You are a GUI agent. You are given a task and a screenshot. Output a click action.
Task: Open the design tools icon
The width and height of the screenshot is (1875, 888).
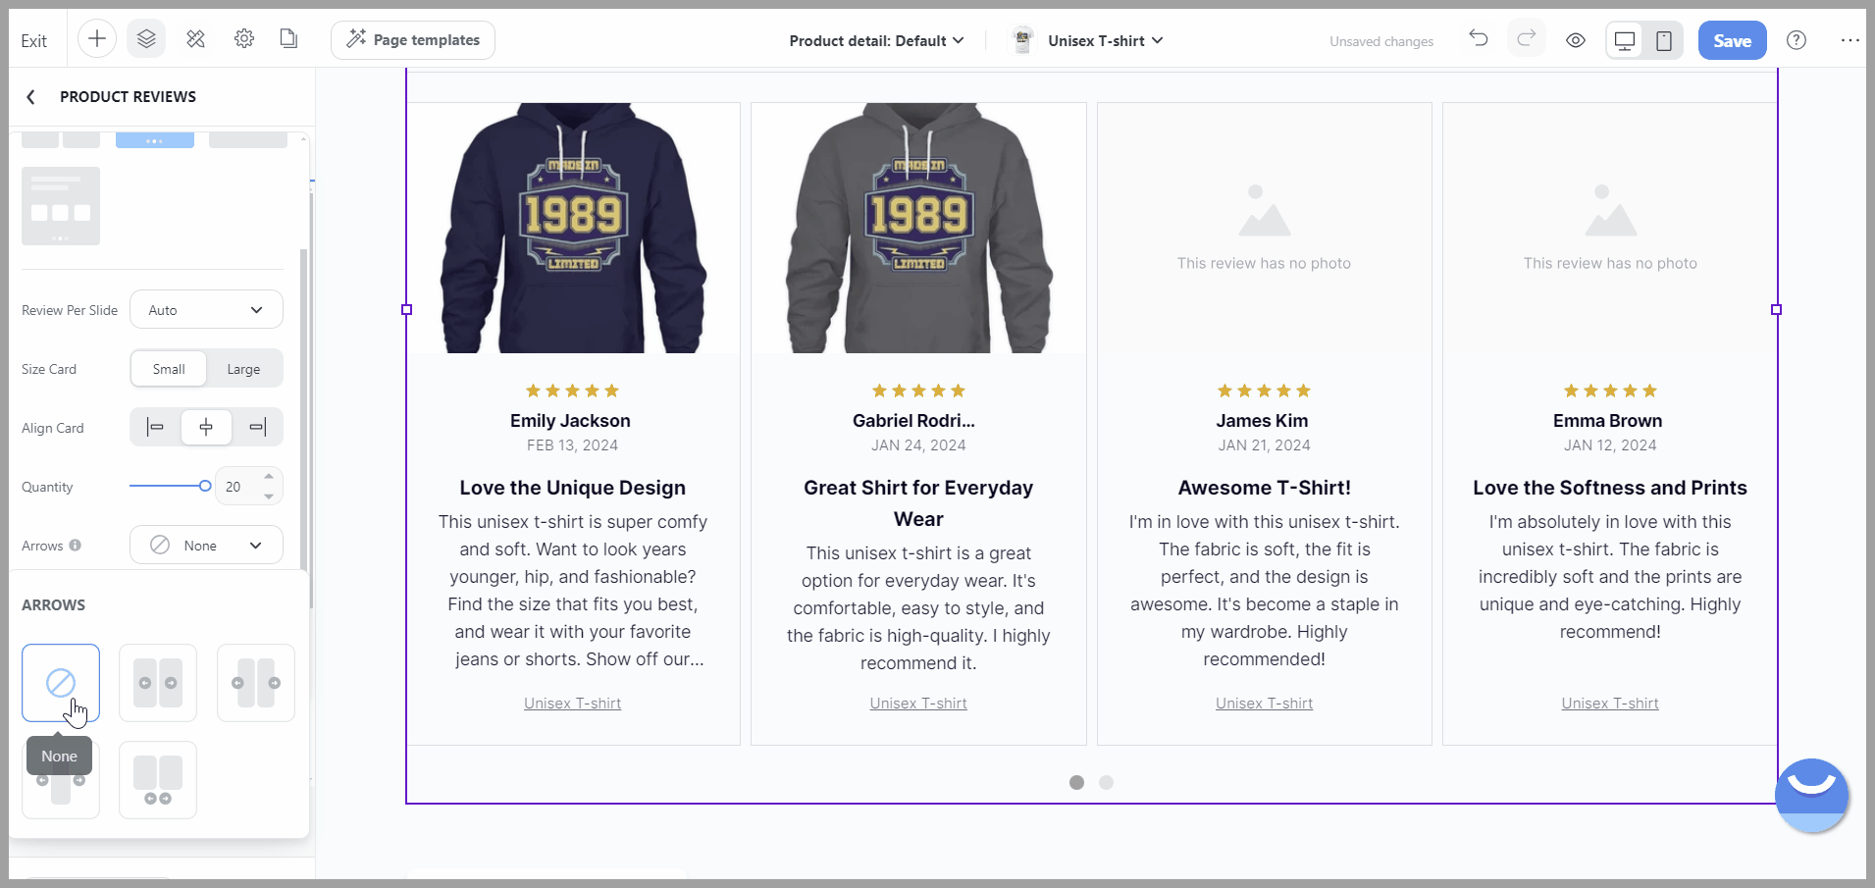(x=196, y=39)
